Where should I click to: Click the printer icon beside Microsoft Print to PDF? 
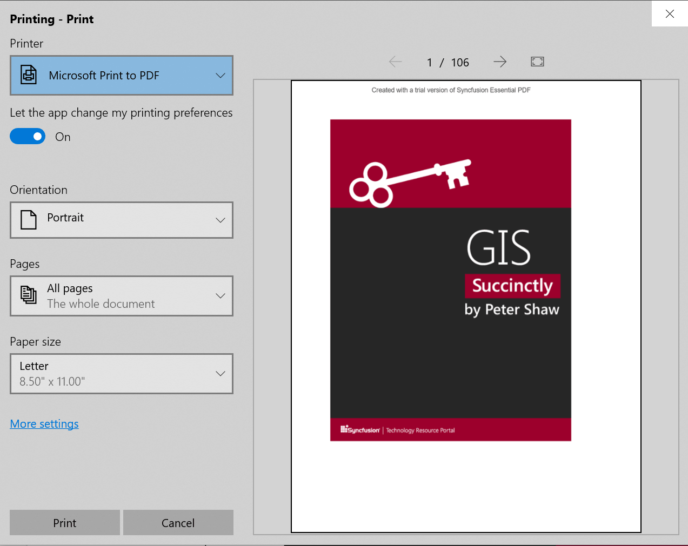(x=29, y=75)
